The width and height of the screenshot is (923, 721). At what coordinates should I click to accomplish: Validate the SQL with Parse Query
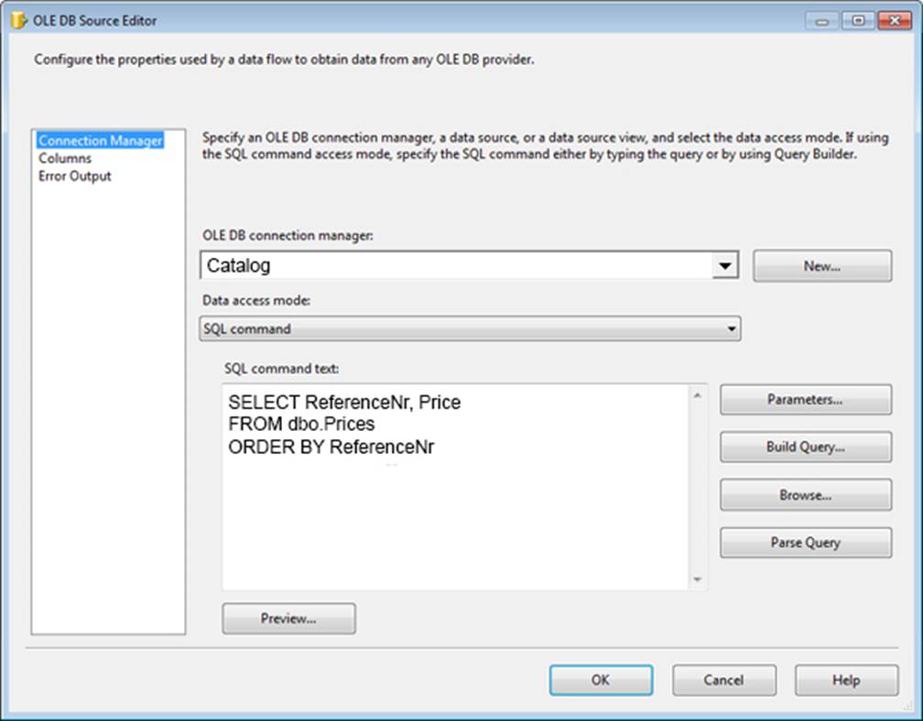pyautogui.click(x=805, y=543)
